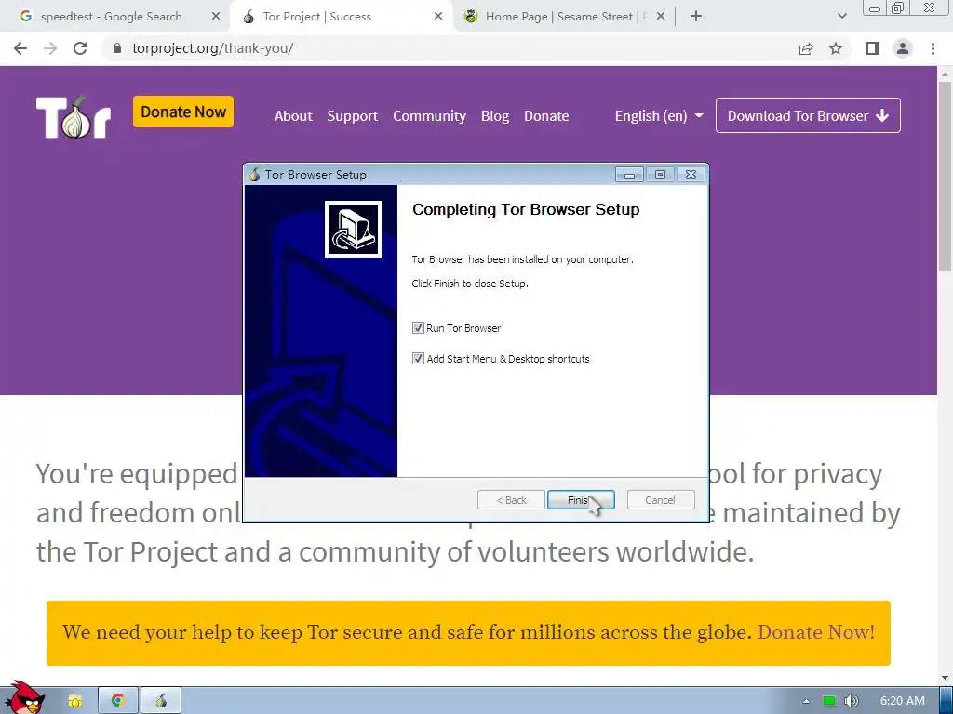Share this page via share icon

pos(806,48)
